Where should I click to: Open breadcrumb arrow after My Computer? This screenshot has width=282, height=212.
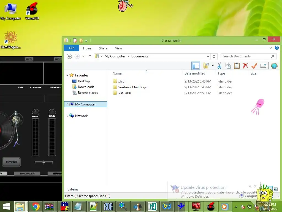coord(128,56)
